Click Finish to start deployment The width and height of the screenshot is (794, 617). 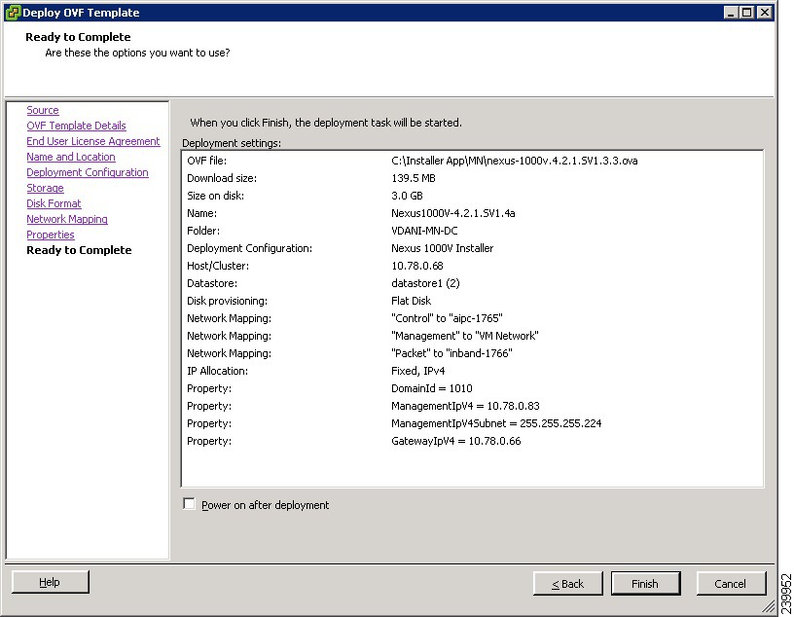coord(645,584)
